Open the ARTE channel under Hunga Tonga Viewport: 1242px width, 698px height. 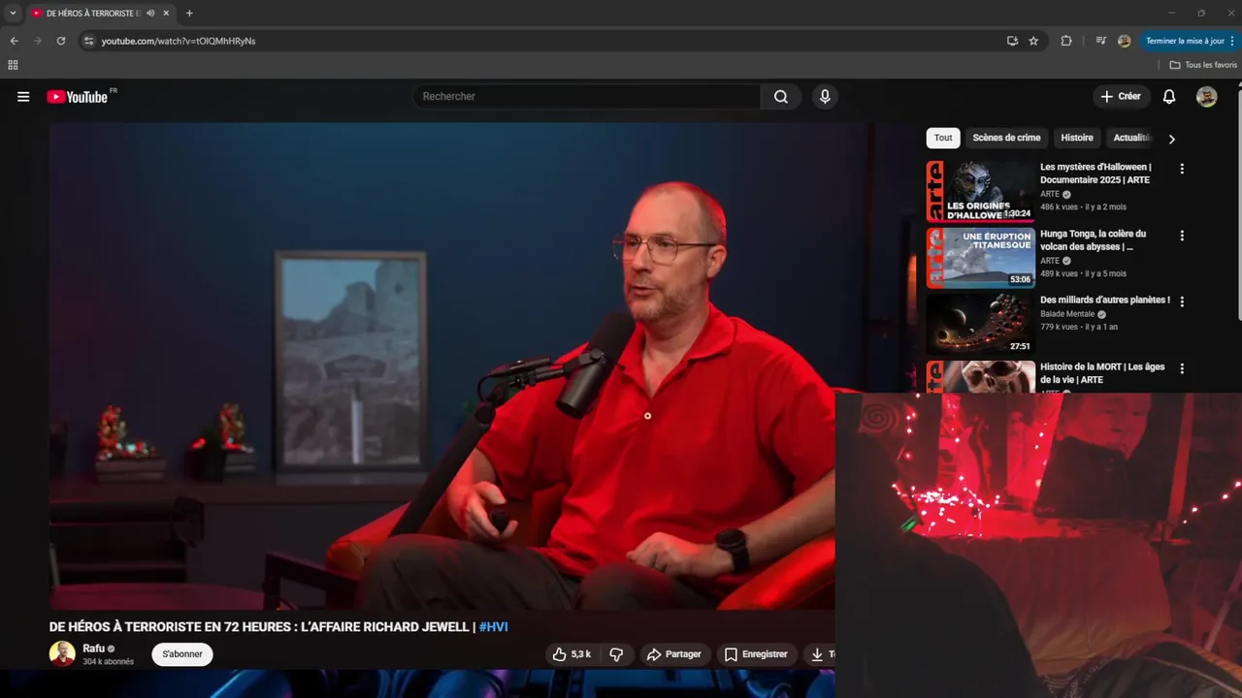point(1050,261)
